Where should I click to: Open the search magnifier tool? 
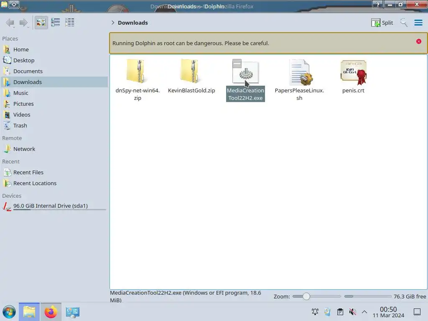(x=404, y=23)
